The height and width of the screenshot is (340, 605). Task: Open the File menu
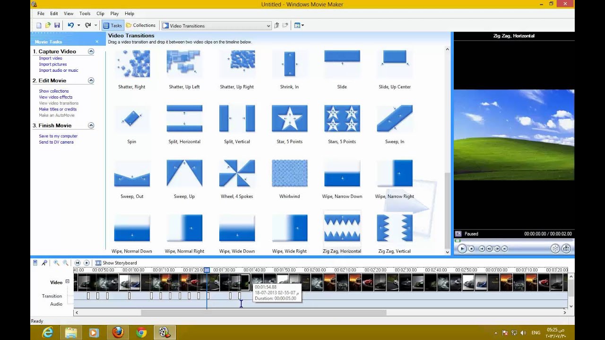[41, 14]
